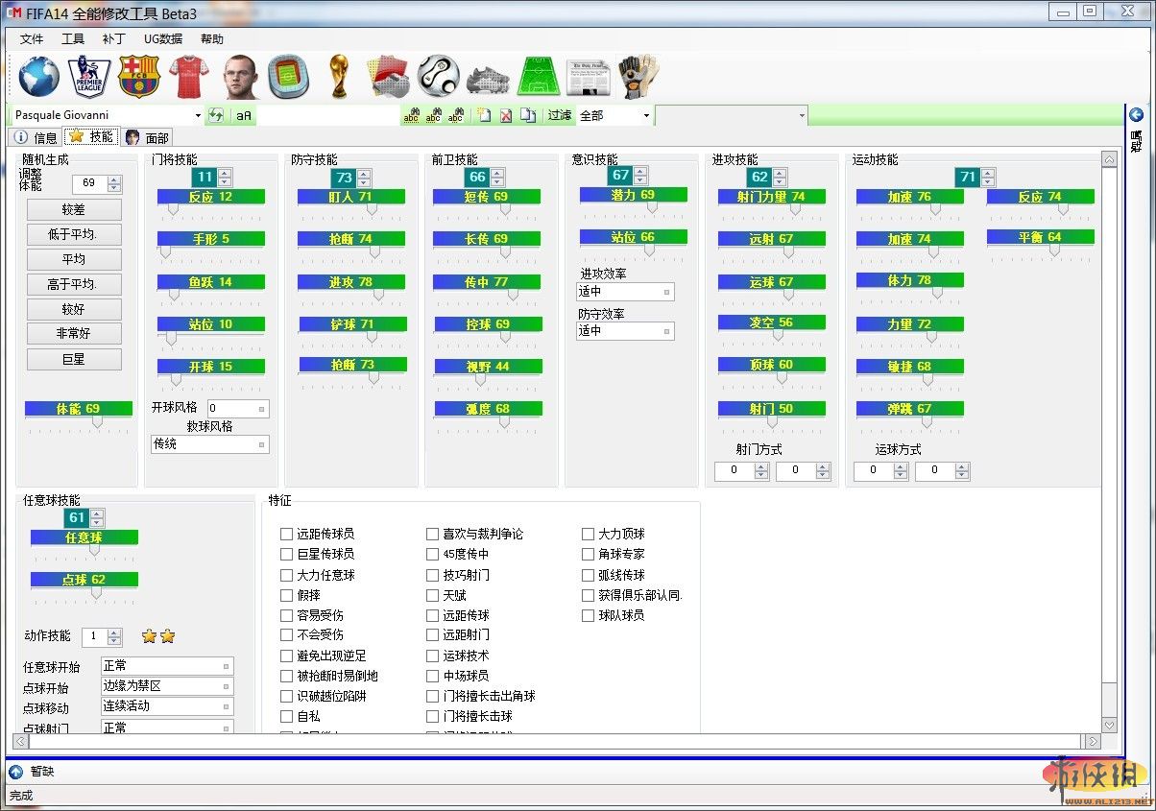The image size is (1156, 811).
Task: Open the Premier League editor icon
Action: point(88,76)
